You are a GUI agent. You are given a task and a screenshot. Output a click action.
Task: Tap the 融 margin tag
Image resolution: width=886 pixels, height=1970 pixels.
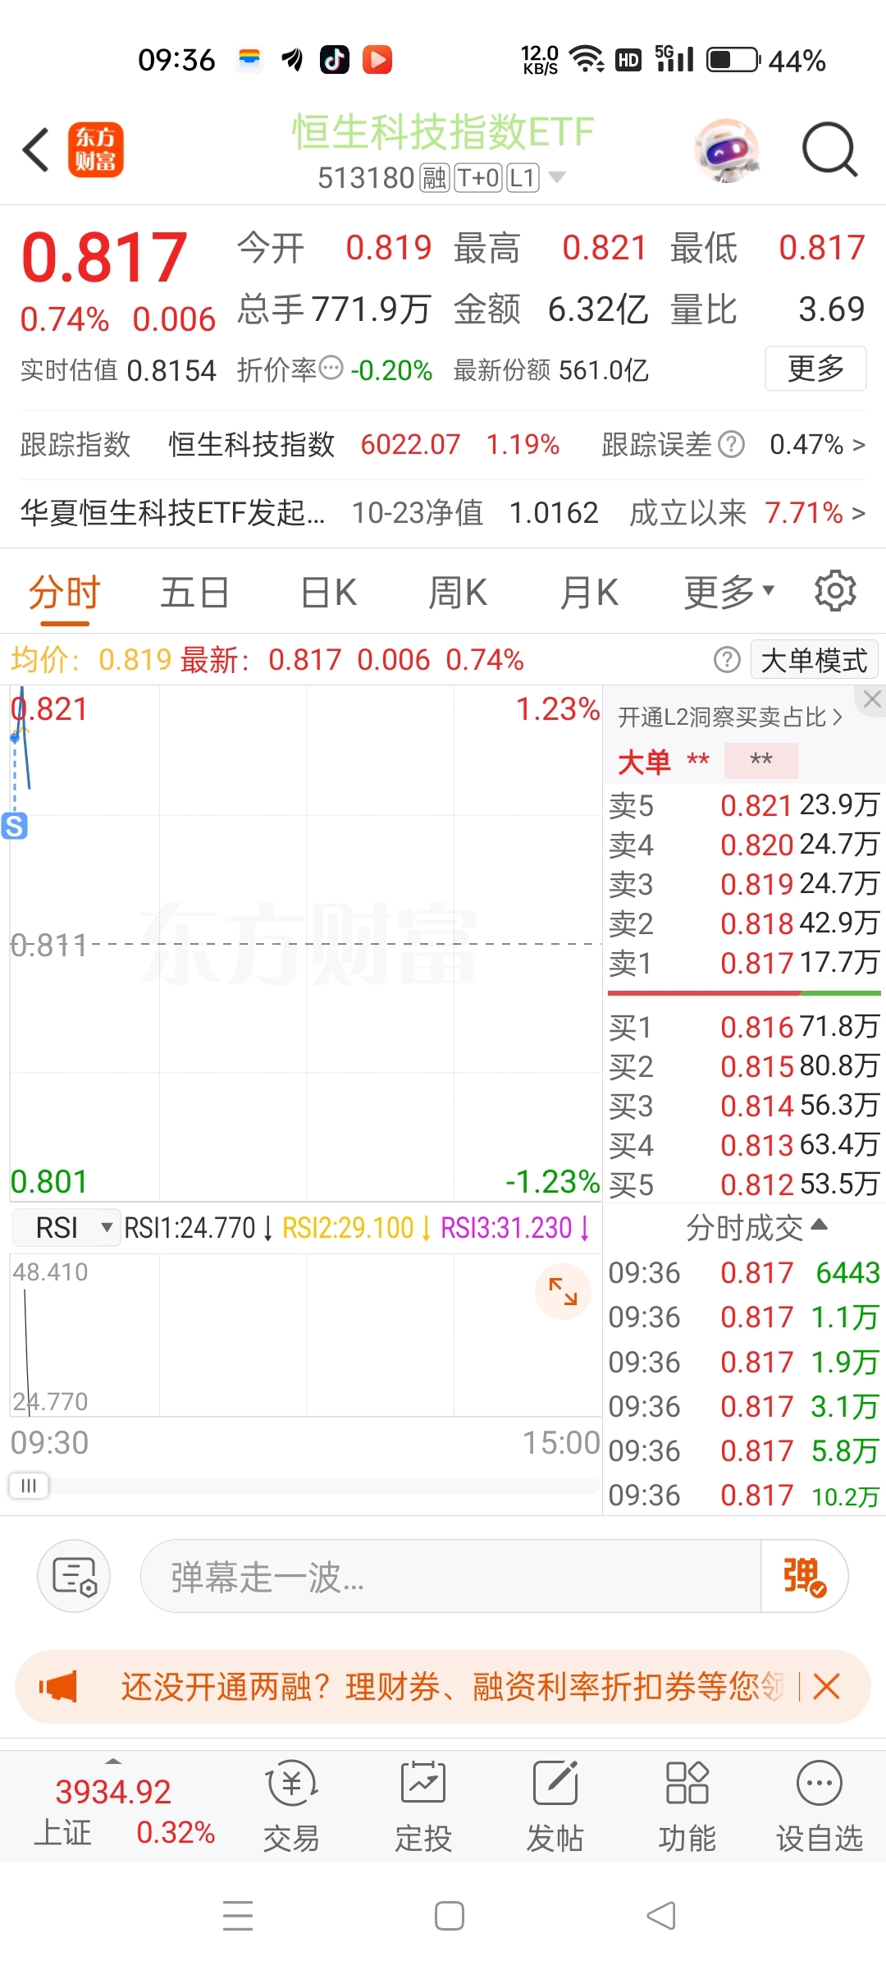coord(434,177)
